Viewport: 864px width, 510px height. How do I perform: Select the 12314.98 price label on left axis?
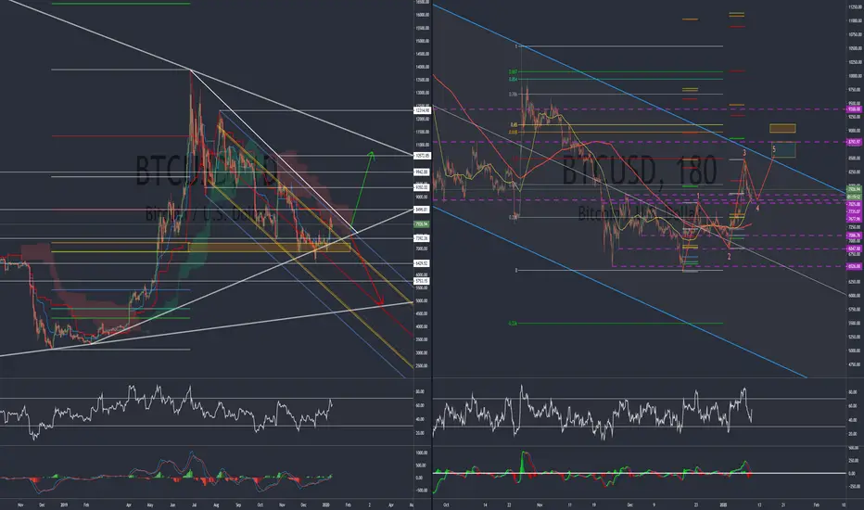(422, 110)
